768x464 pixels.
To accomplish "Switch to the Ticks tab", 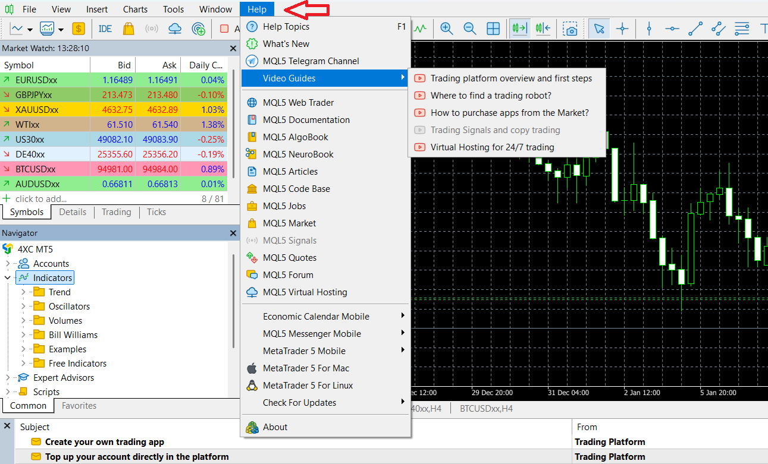I will click(156, 212).
